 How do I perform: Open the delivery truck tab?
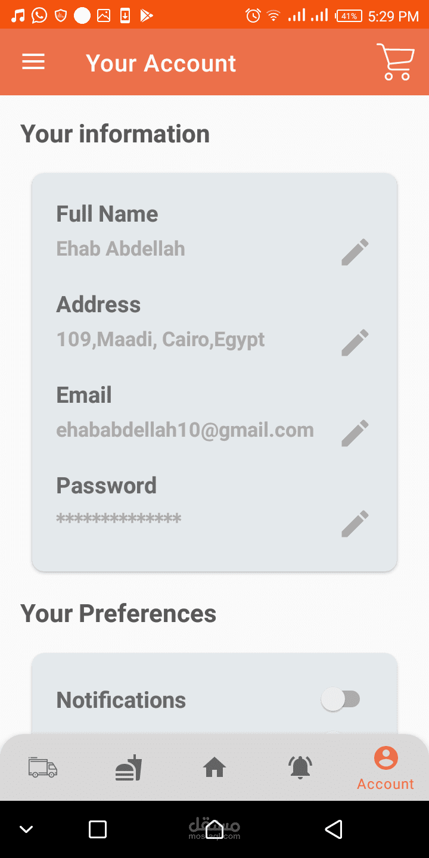coord(43,767)
